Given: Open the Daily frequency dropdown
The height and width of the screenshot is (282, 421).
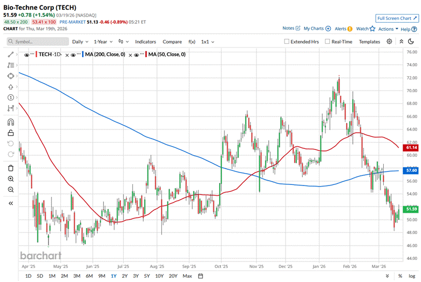Looking at the screenshot, I should (80, 42).
